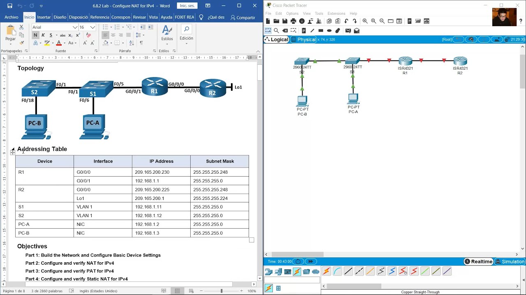526x295 pixels.
Task: Open the Extensions menu in Packet Tracer
Action: [x=336, y=14]
